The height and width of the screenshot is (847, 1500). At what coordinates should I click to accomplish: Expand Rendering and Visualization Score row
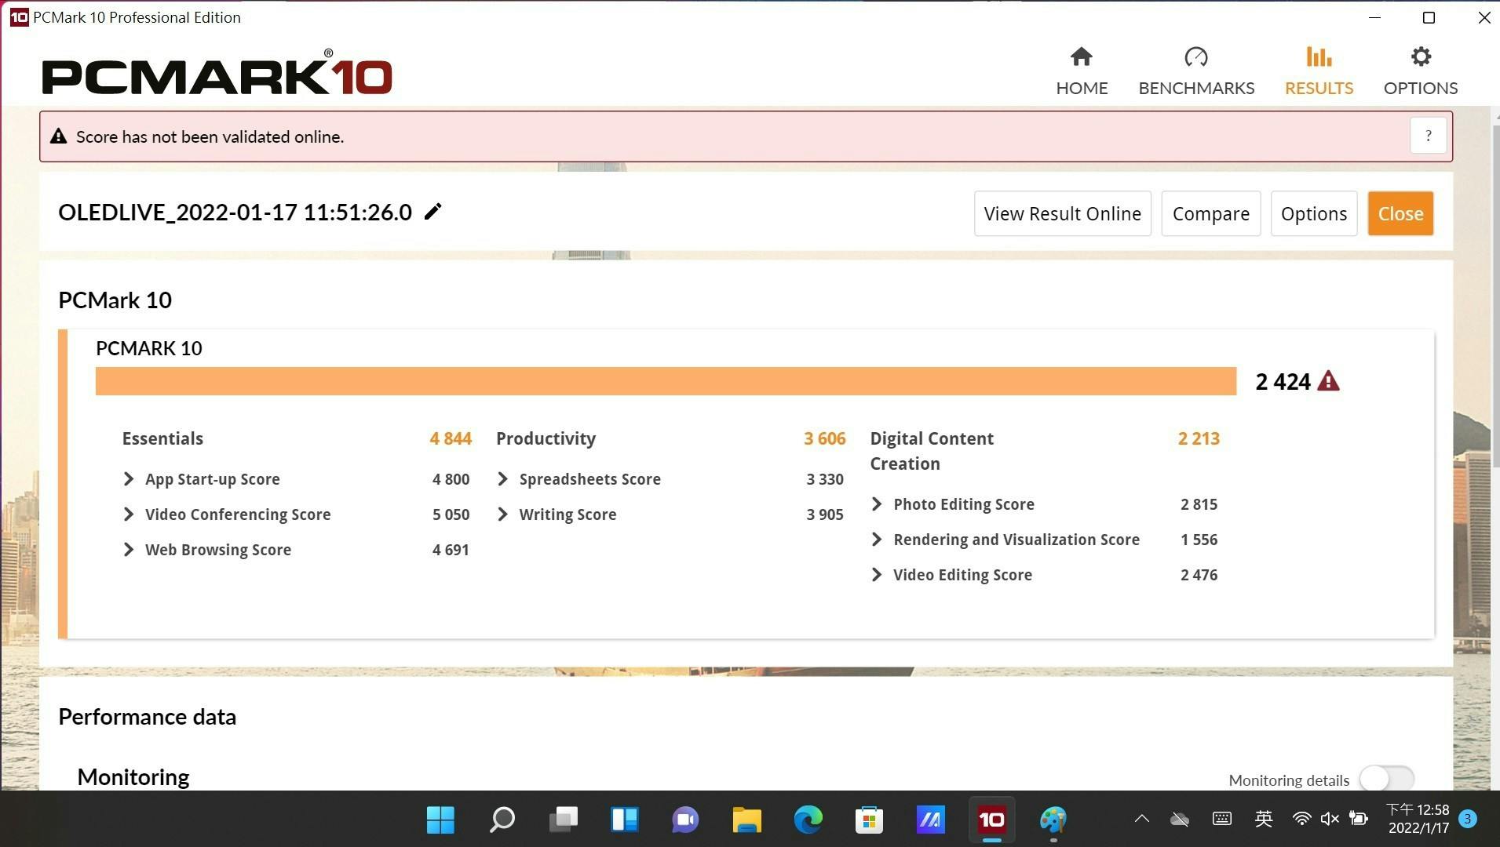(x=877, y=540)
